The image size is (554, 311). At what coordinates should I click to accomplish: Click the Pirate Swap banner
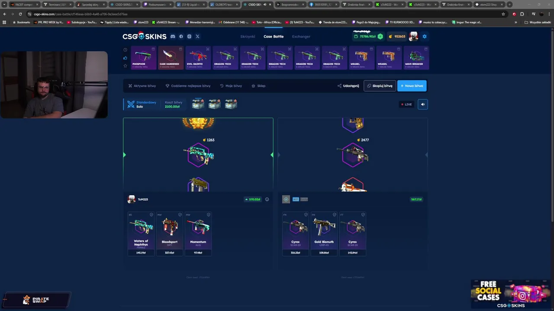tap(37, 300)
